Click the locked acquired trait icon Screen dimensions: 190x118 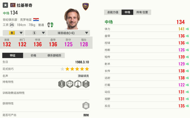85,106
